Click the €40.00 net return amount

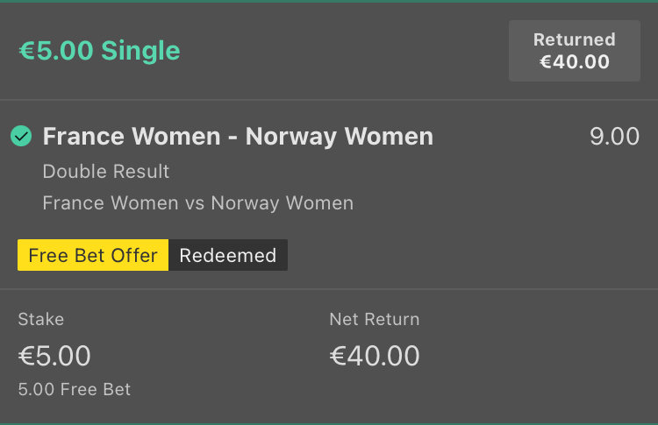pyautogui.click(x=375, y=356)
